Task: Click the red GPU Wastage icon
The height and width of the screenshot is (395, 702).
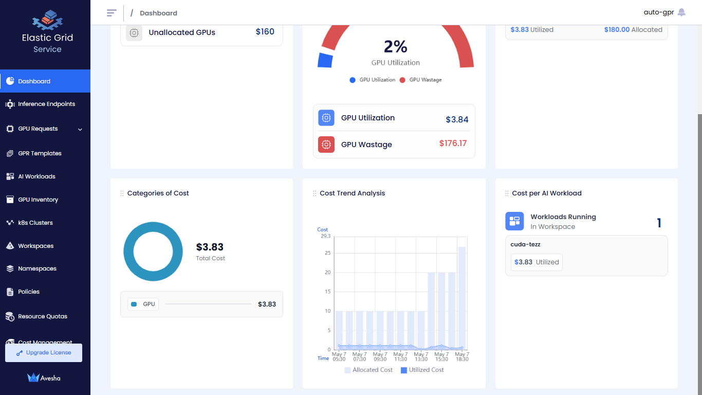Action: click(x=326, y=145)
